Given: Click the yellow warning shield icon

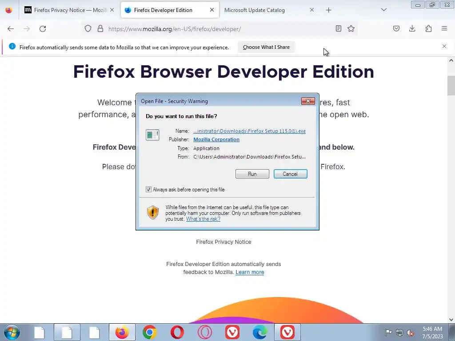Looking at the screenshot, I should click(x=153, y=213).
